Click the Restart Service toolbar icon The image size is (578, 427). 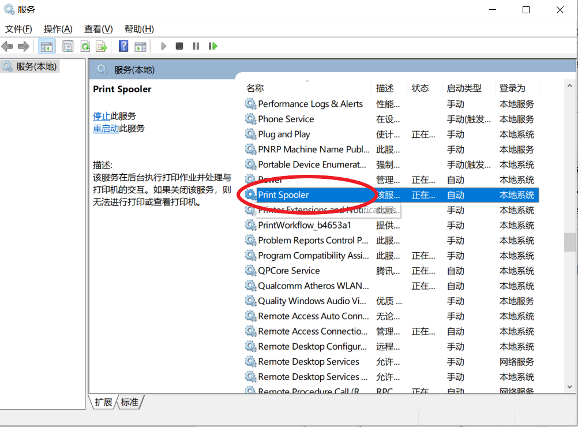click(213, 46)
